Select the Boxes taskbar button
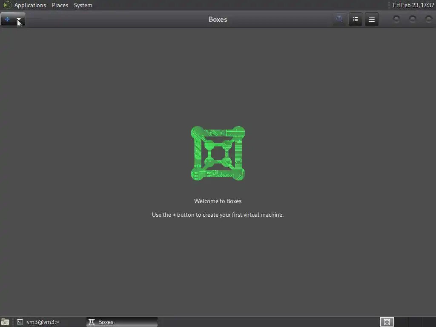 [122, 322]
